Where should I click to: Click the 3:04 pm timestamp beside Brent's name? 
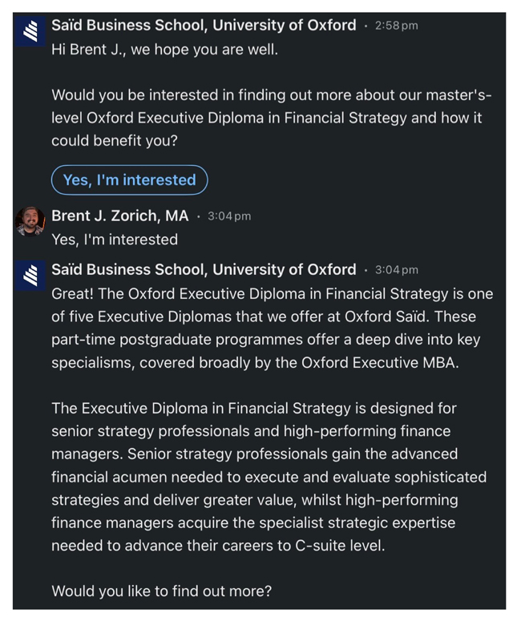pyautogui.click(x=229, y=216)
